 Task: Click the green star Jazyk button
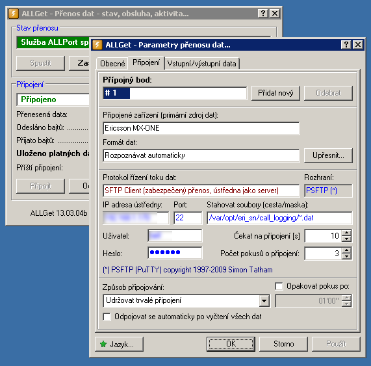pyautogui.click(x=120, y=344)
